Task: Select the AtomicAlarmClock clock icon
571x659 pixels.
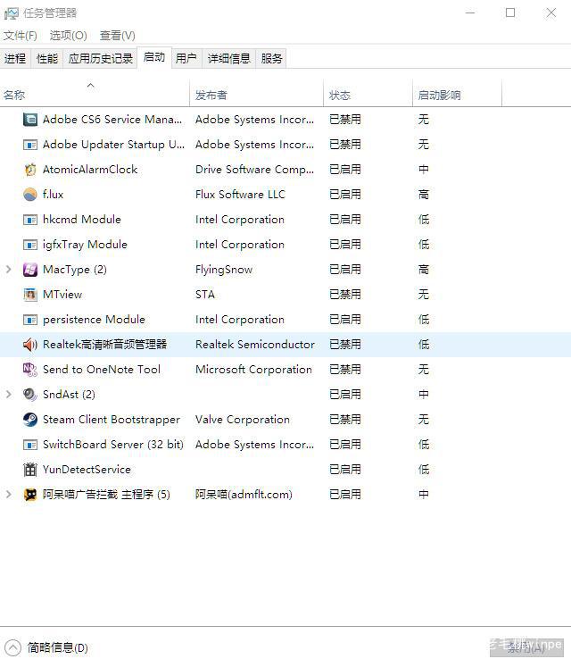Action: point(30,170)
